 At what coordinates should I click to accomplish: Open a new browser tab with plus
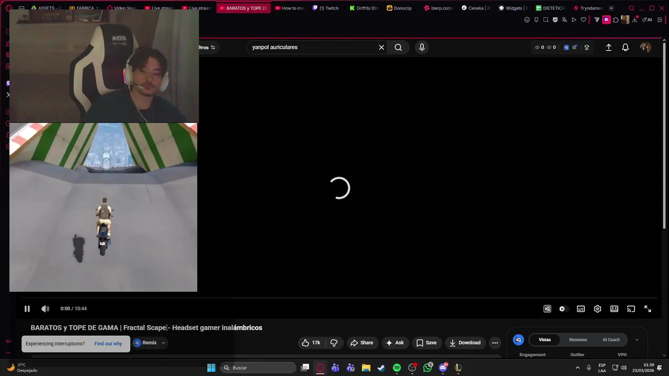click(611, 8)
